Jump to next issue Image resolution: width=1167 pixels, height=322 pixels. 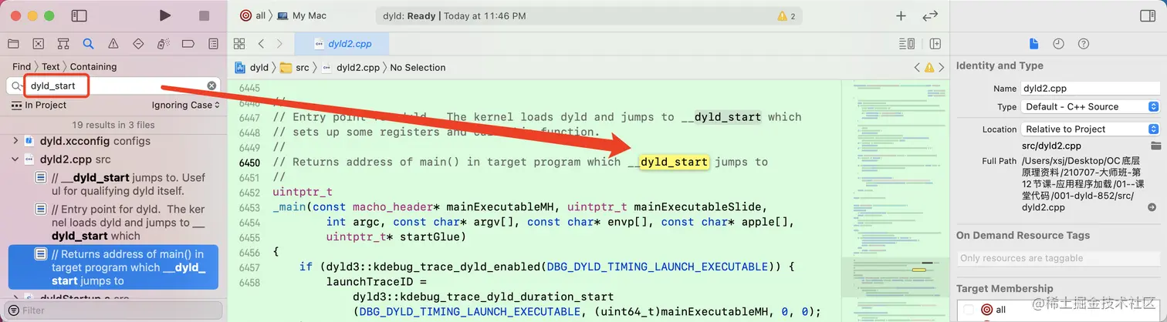click(942, 67)
